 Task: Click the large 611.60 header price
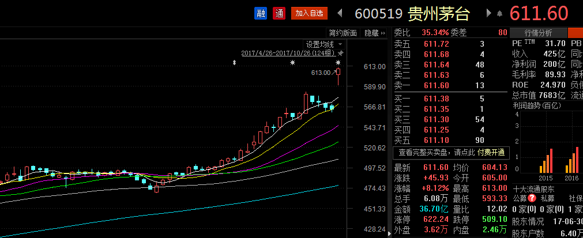tap(539, 13)
